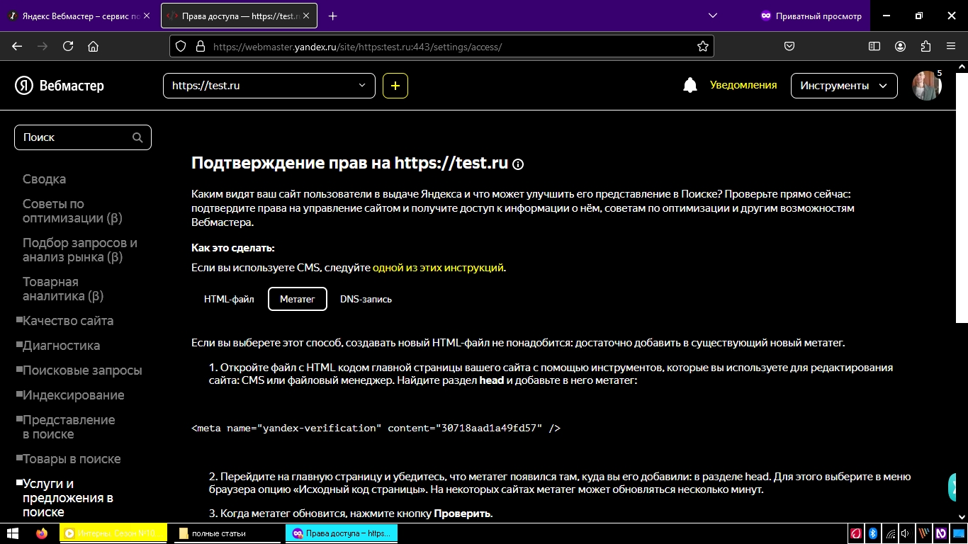Open the volume speaker tray icon
Screen dimensions: 968x544
(x=906, y=533)
